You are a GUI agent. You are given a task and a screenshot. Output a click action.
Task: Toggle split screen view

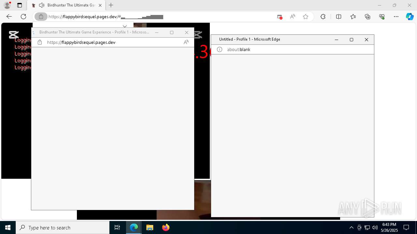coord(338,17)
